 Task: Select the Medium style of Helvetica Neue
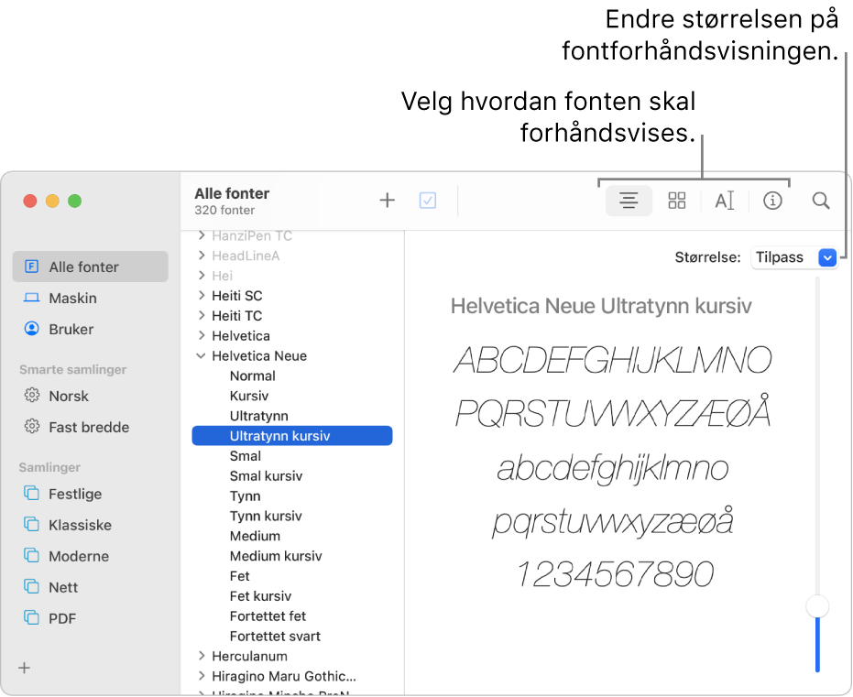(x=255, y=536)
